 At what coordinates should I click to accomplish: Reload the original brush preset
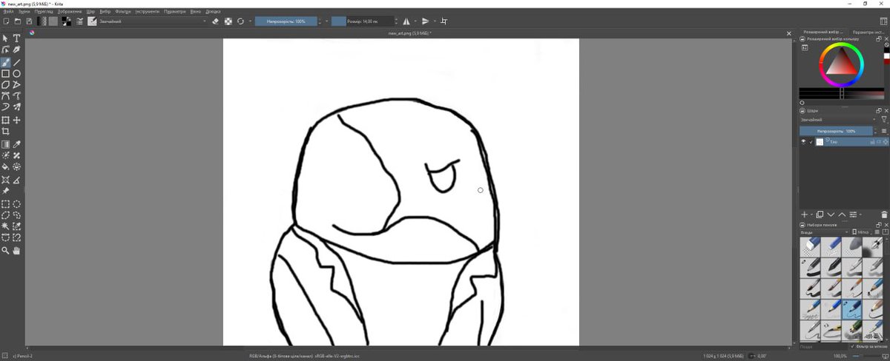[x=240, y=21]
